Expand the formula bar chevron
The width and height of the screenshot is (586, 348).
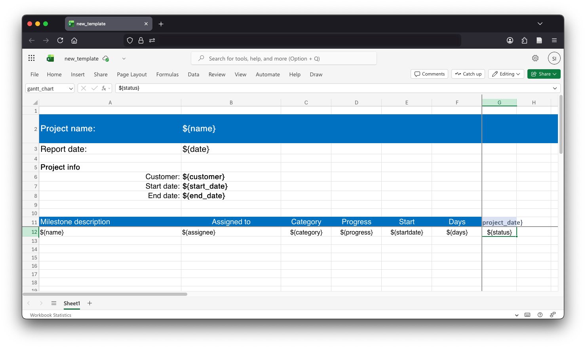tap(555, 88)
